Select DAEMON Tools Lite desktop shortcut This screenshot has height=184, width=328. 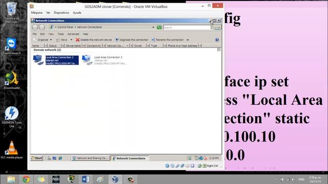[11, 117]
